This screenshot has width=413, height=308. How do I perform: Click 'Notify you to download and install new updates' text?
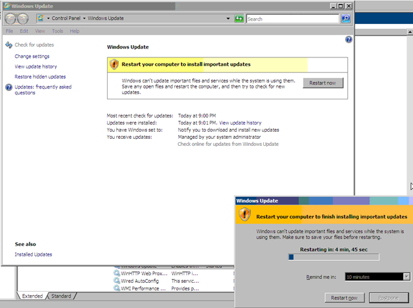228,130
